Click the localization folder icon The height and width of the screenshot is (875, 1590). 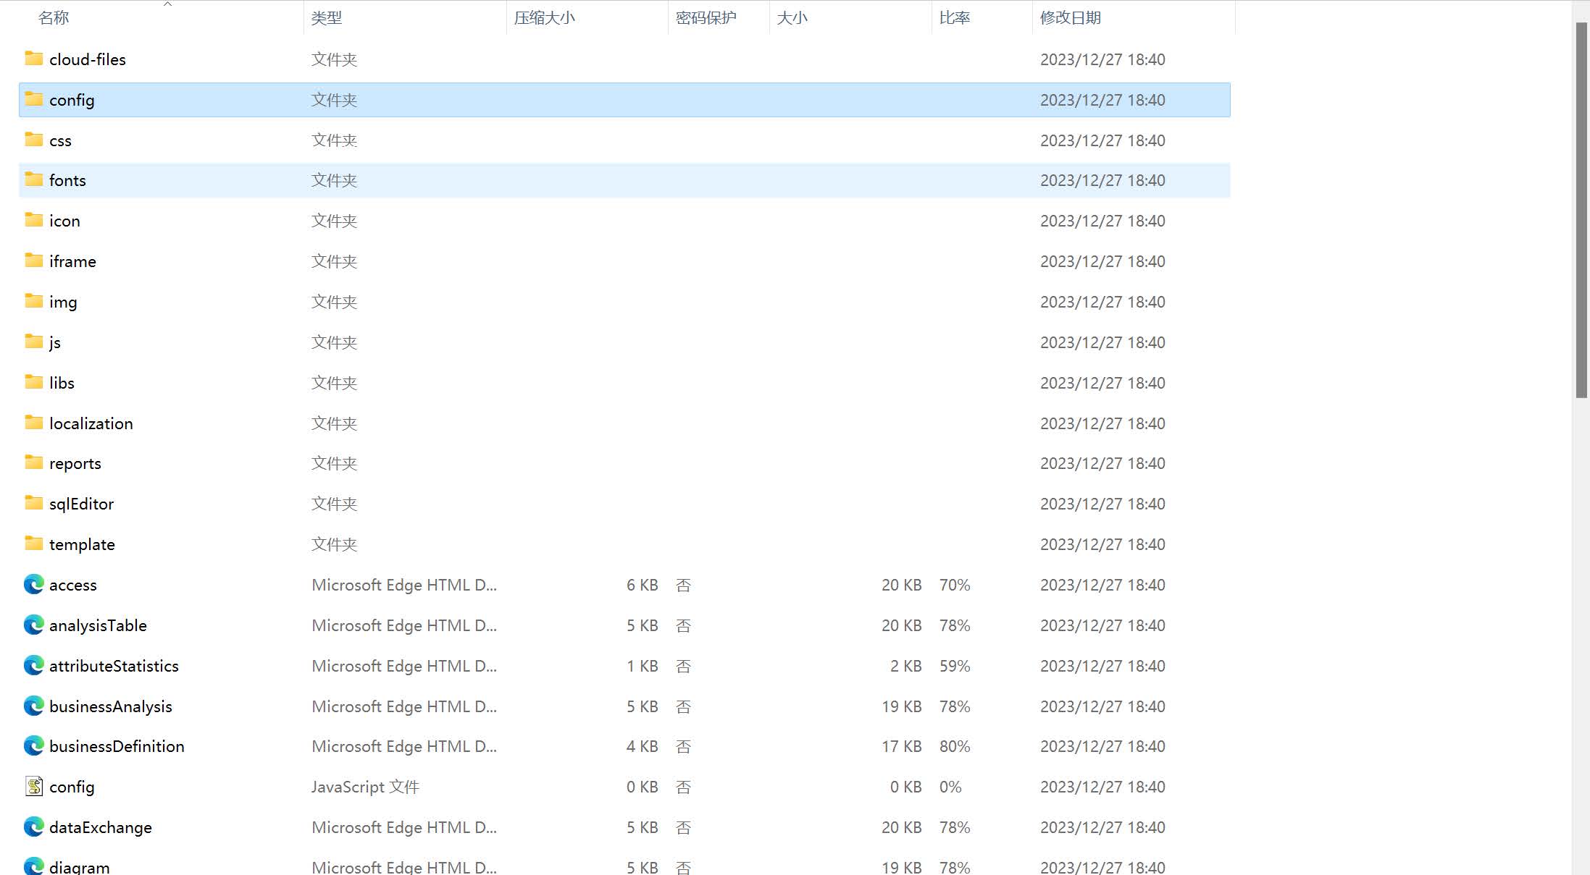pyautogui.click(x=33, y=423)
